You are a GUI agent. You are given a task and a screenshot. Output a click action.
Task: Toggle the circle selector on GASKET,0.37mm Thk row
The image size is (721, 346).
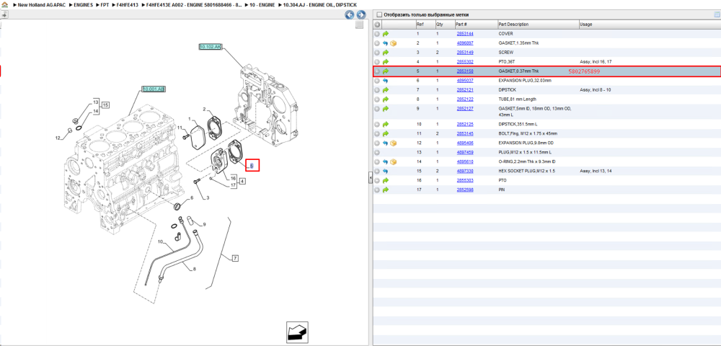point(377,71)
